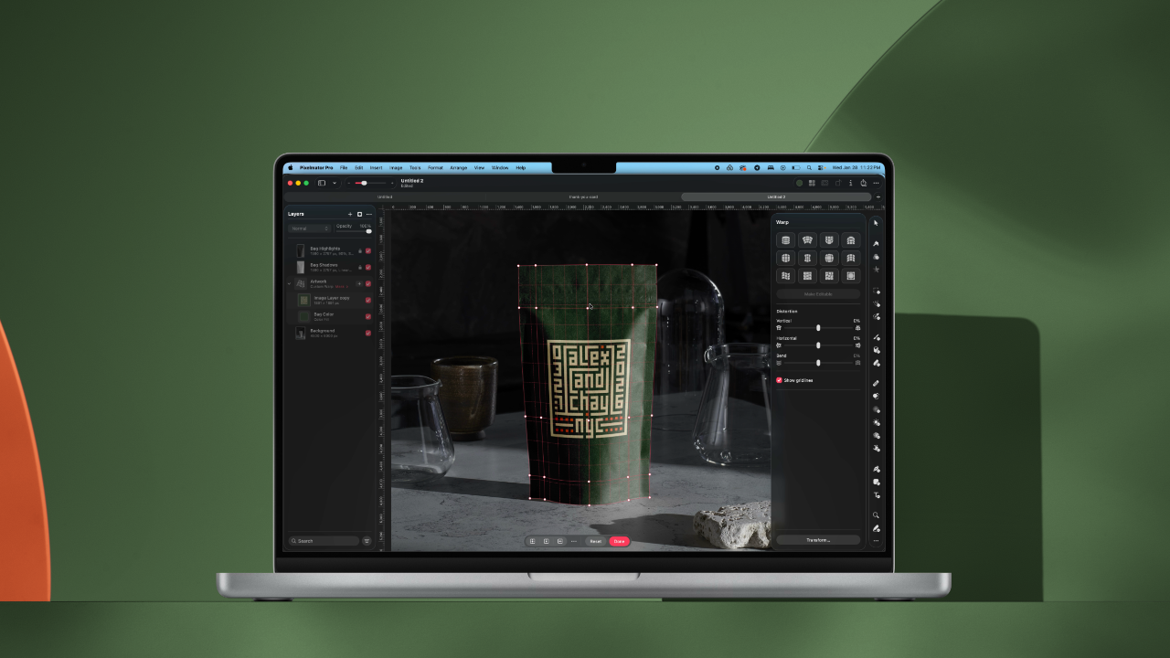
Task: Switch to the first Untitled tab
Action: (385, 196)
